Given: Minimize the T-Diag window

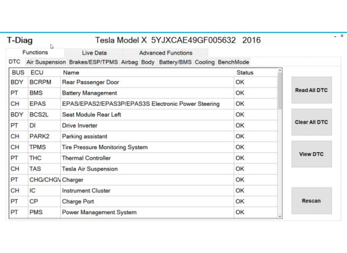Looking at the screenshot, I should pos(335,36).
